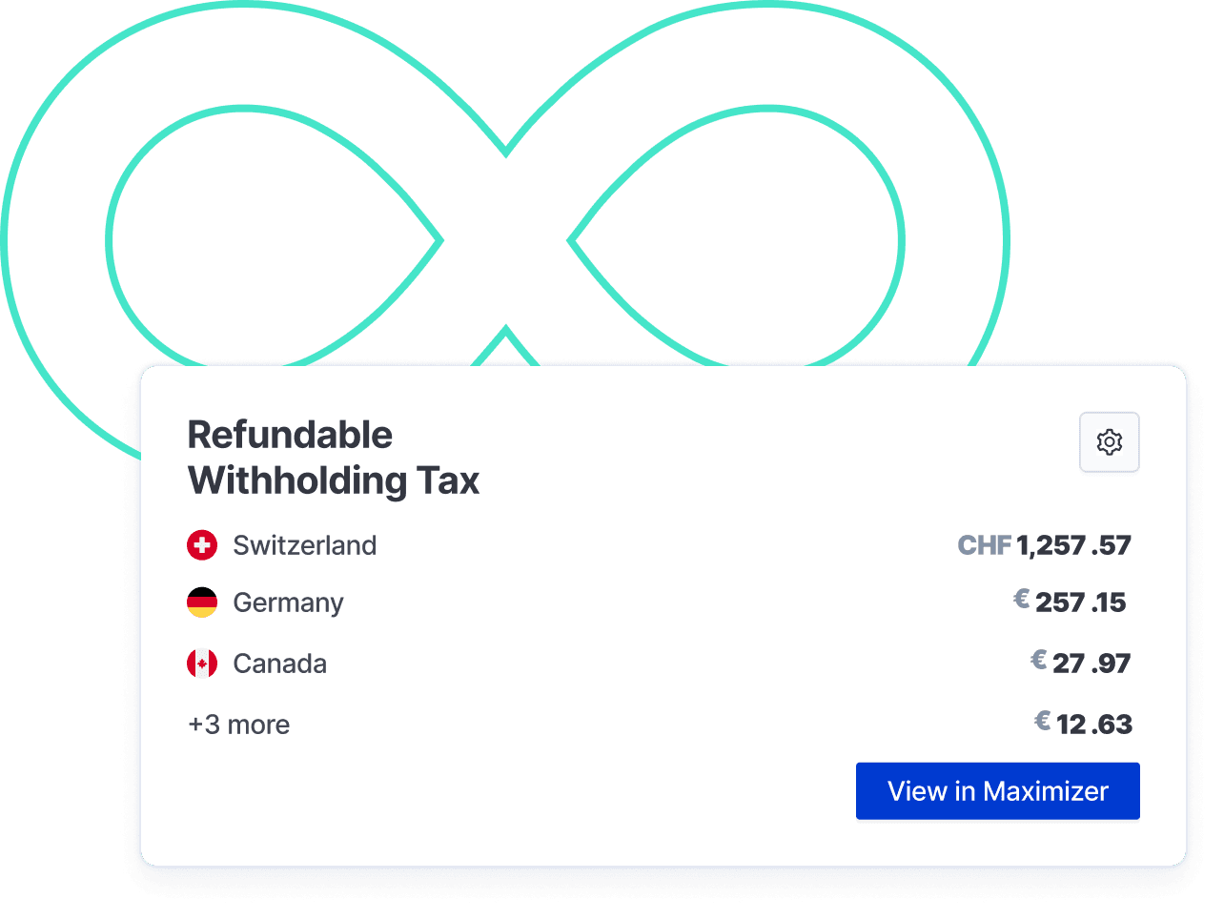The image size is (1224, 919).
Task: Click the Canada flag icon
Action: pyautogui.click(x=202, y=664)
